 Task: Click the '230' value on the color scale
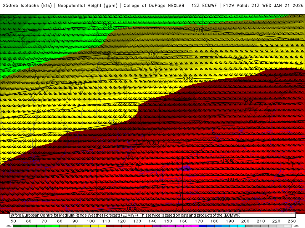click(292, 221)
